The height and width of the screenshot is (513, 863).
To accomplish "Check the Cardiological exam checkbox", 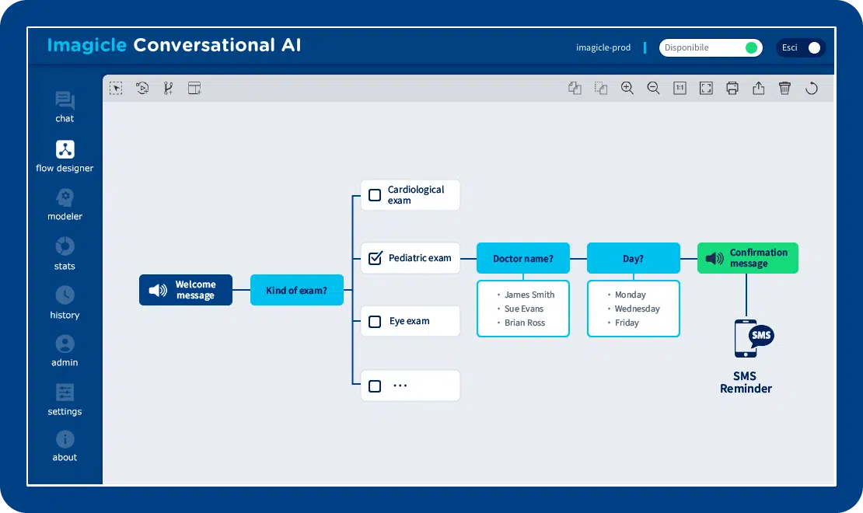I will point(375,195).
